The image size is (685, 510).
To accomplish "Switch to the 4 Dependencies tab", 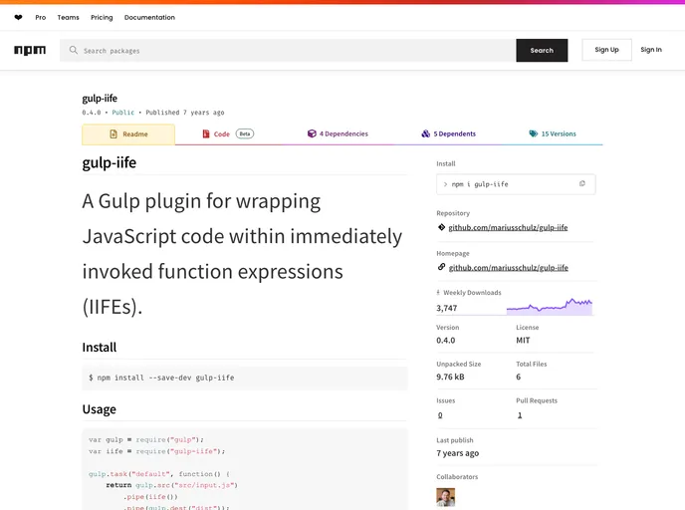I will (338, 133).
